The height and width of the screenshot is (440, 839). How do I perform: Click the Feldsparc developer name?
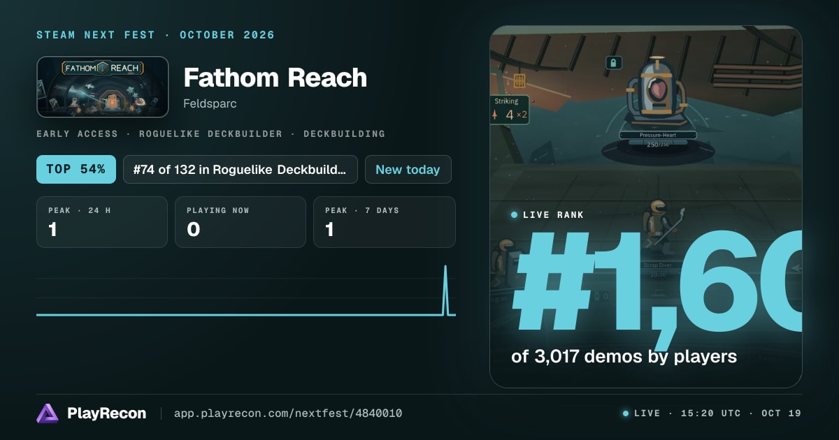[x=210, y=103]
